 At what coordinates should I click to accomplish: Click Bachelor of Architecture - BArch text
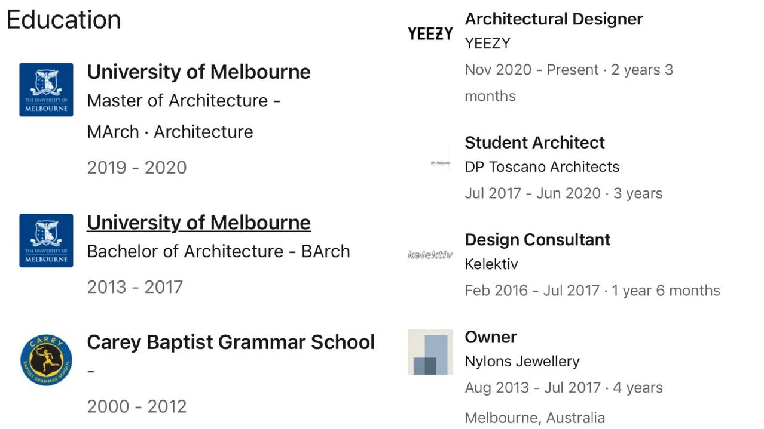pos(218,251)
